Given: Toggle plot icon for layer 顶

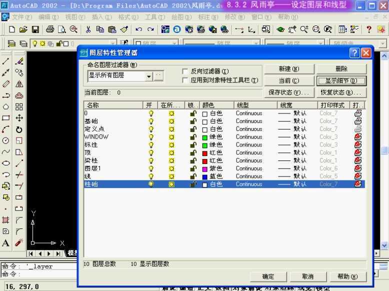Looking at the screenshot, I should [357, 152].
